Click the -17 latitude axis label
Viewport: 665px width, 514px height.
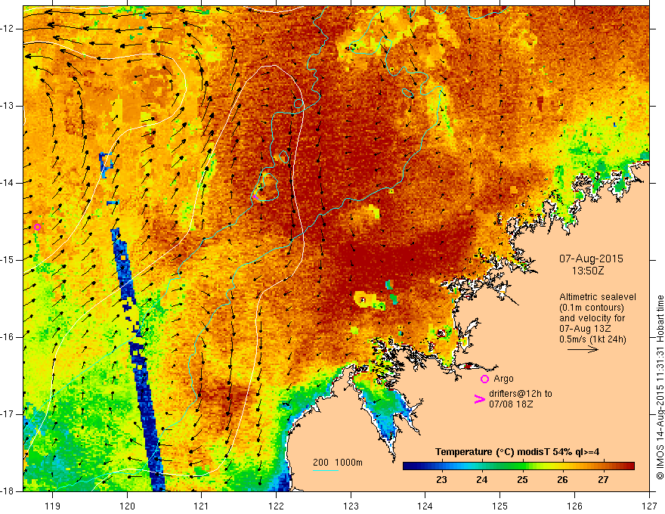click(8, 414)
